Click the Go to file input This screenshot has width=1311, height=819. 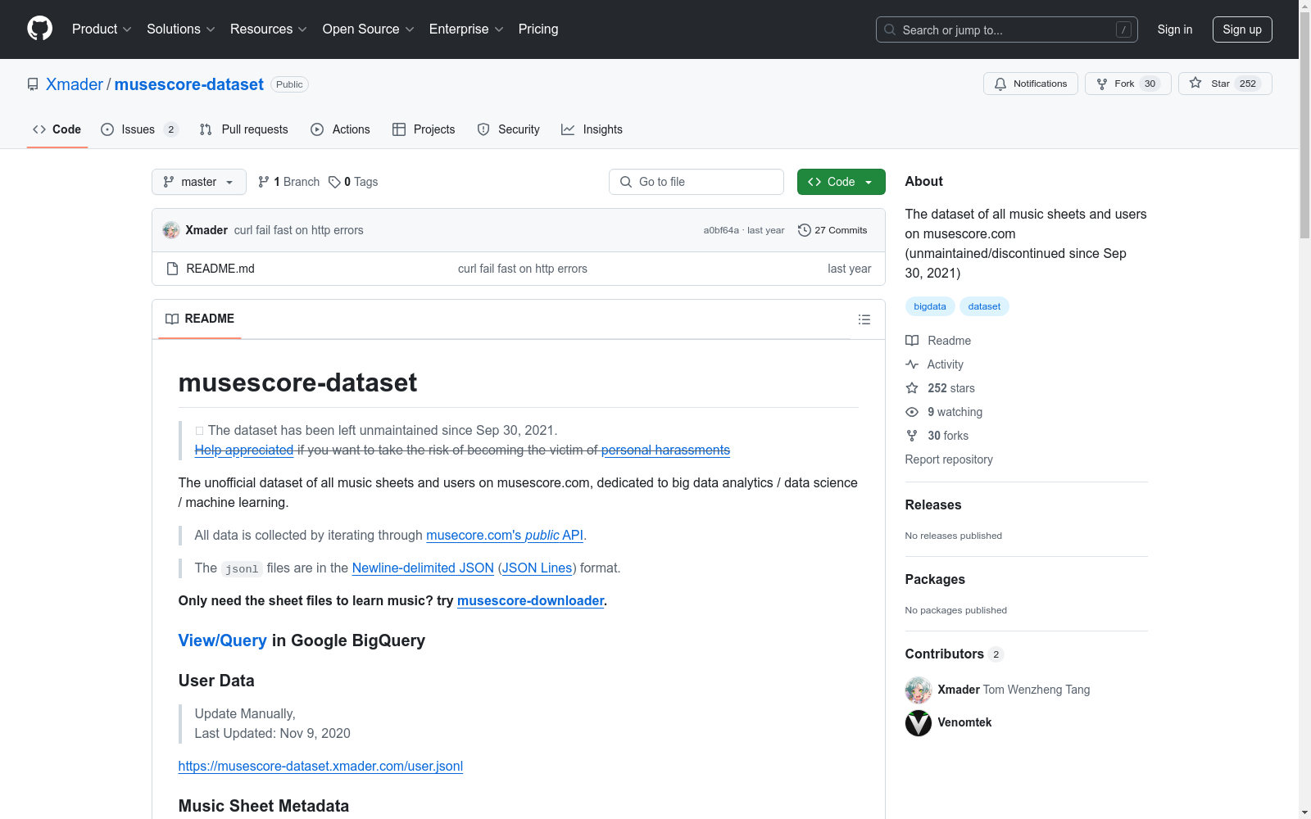tap(696, 182)
